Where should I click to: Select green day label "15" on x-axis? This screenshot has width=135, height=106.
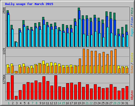tap(63, 103)
